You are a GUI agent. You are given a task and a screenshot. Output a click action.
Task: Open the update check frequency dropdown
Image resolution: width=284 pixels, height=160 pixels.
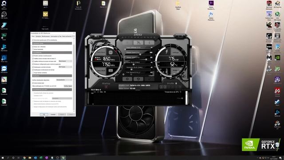pos(64,80)
